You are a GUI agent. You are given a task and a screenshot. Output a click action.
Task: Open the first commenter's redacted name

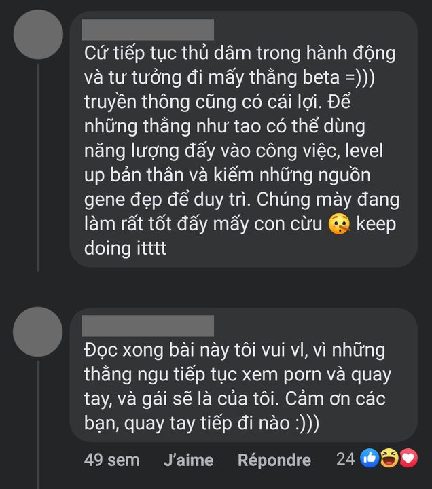tap(148, 30)
